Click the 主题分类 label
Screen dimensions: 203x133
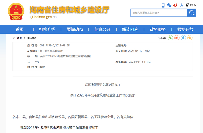(x=121, y=46)
